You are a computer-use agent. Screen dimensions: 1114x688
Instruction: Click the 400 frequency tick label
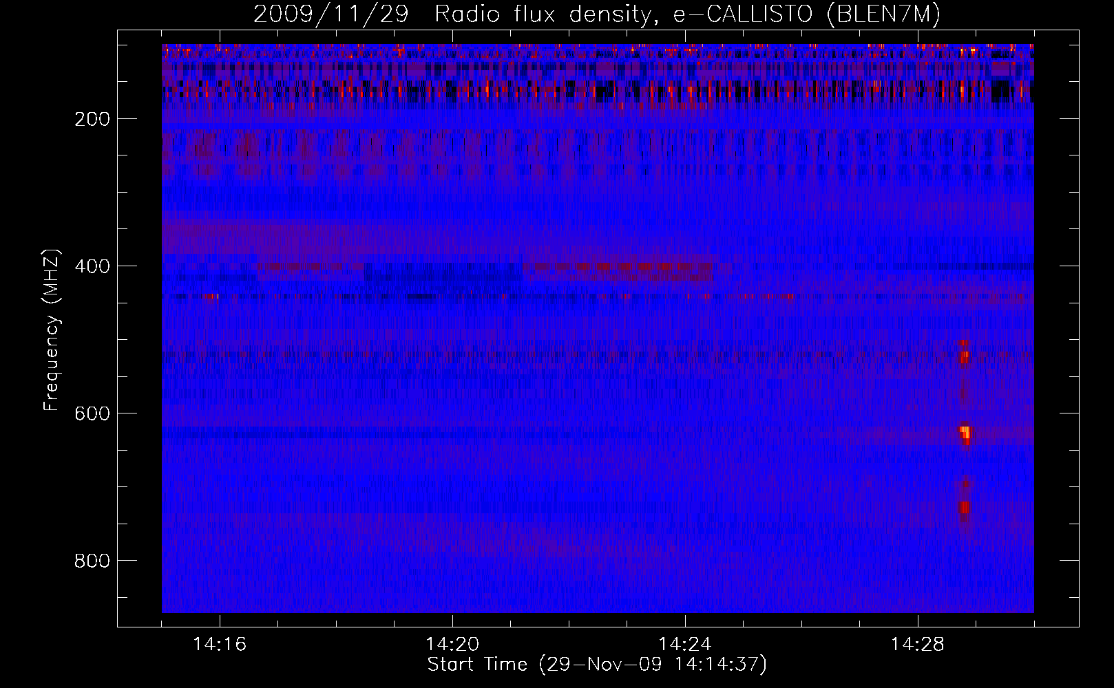click(92, 266)
